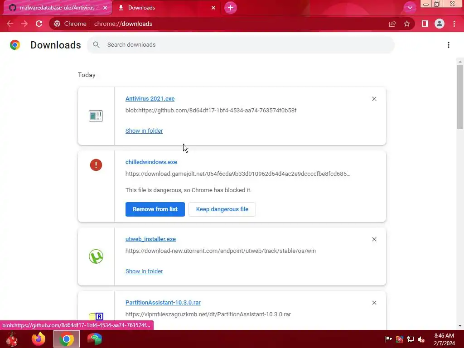
Task: Click the network tray icon
Action: tap(411, 339)
